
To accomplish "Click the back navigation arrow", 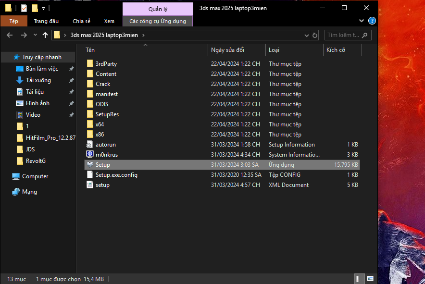I will point(10,35).
